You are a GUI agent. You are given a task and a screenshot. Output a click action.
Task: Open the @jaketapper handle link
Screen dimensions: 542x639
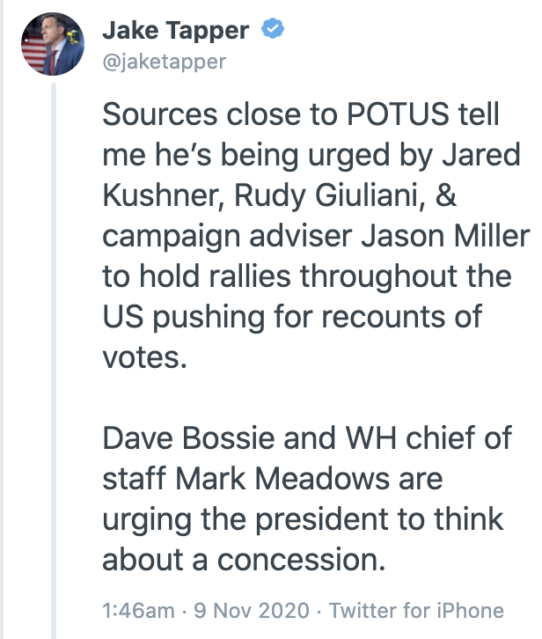pos(164,62)
